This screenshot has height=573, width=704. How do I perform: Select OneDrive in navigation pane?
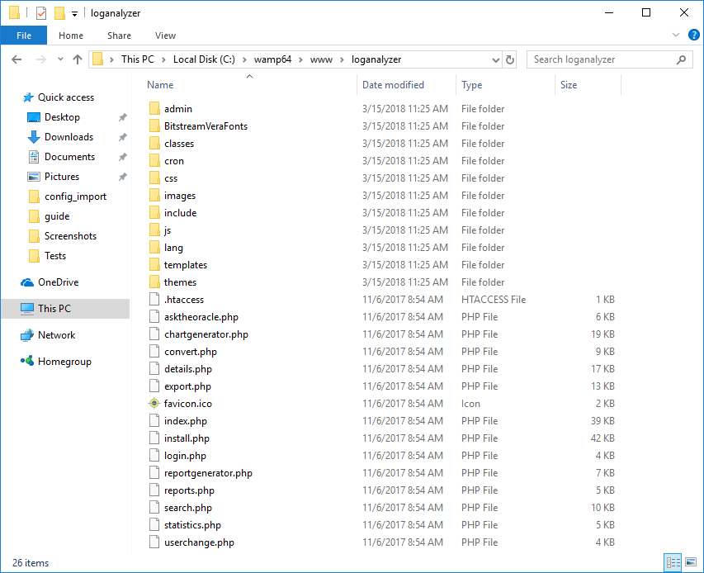pyautogui.click(x=58, y=282)
